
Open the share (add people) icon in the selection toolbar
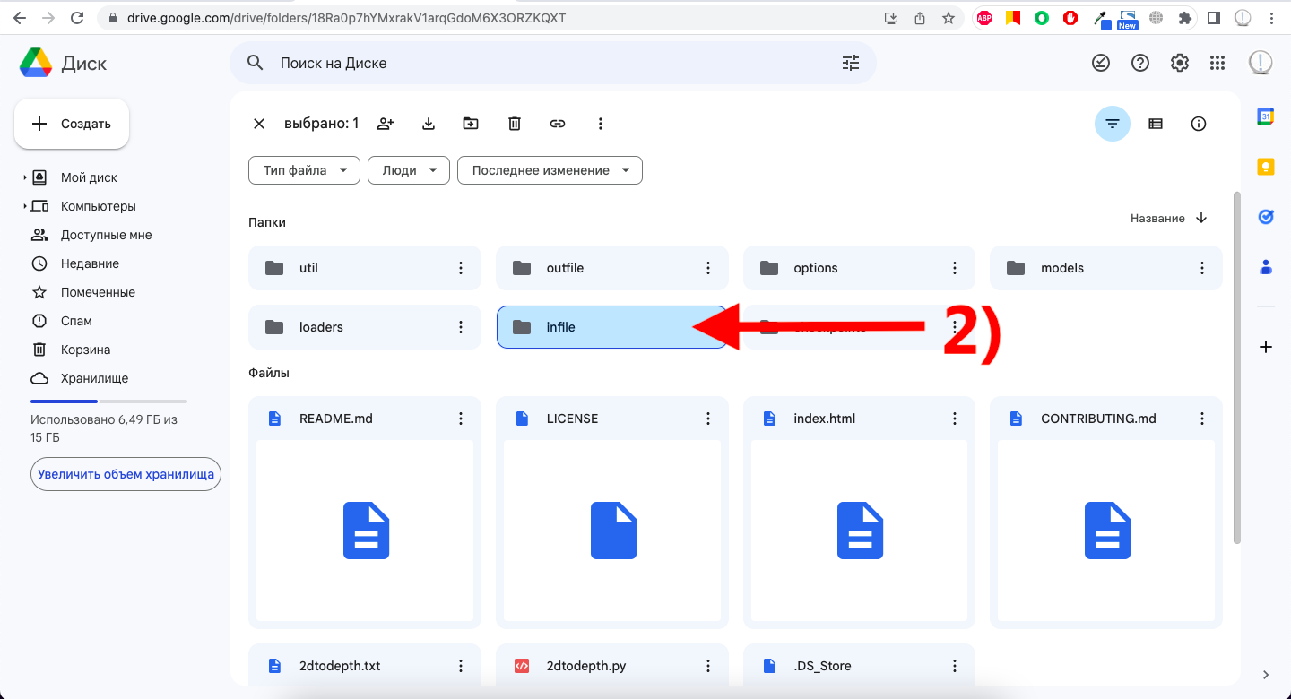(x=386, y=124)
